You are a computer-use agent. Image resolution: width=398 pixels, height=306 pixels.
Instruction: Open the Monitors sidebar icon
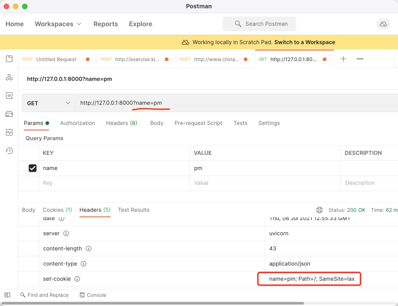point(9,132)
